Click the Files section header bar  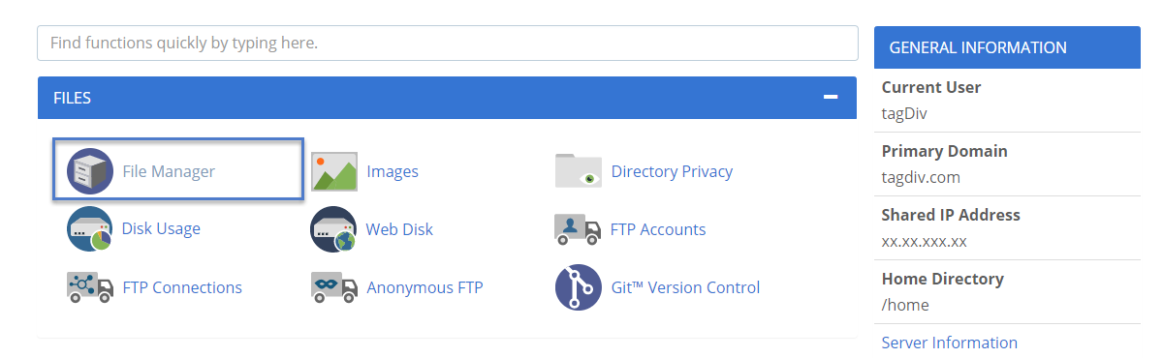pos(447,98)
